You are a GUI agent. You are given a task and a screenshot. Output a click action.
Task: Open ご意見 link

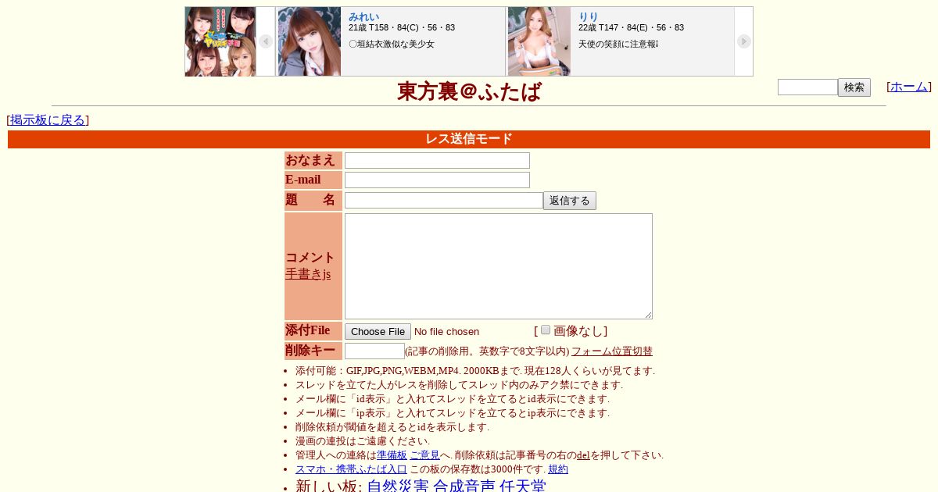pyautogui.click(x=424, y=455)
